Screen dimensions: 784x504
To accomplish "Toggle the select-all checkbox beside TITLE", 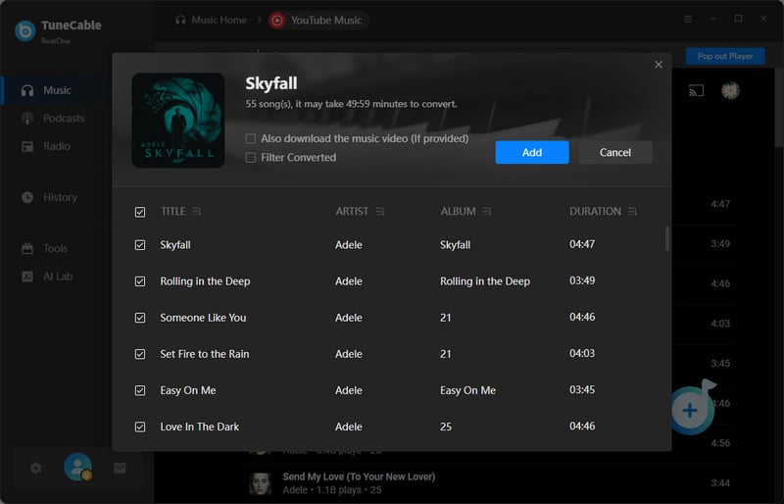I will coord(140,212).
